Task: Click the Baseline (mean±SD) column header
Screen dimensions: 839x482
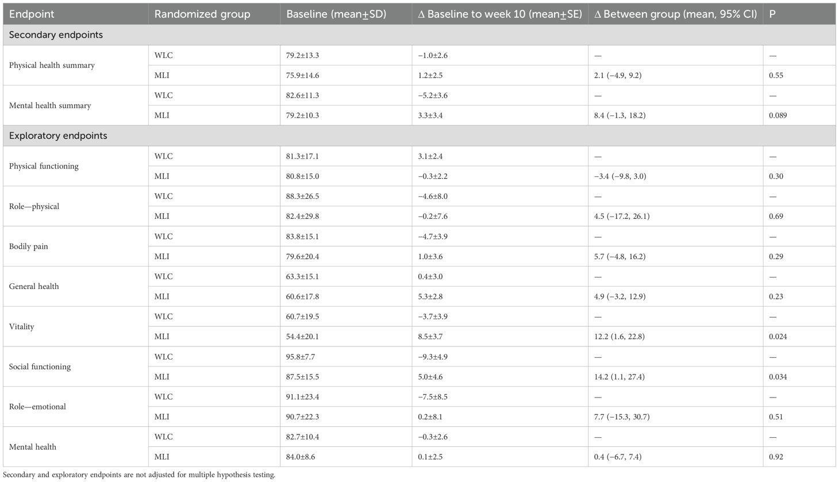Action: pos(337,14)
